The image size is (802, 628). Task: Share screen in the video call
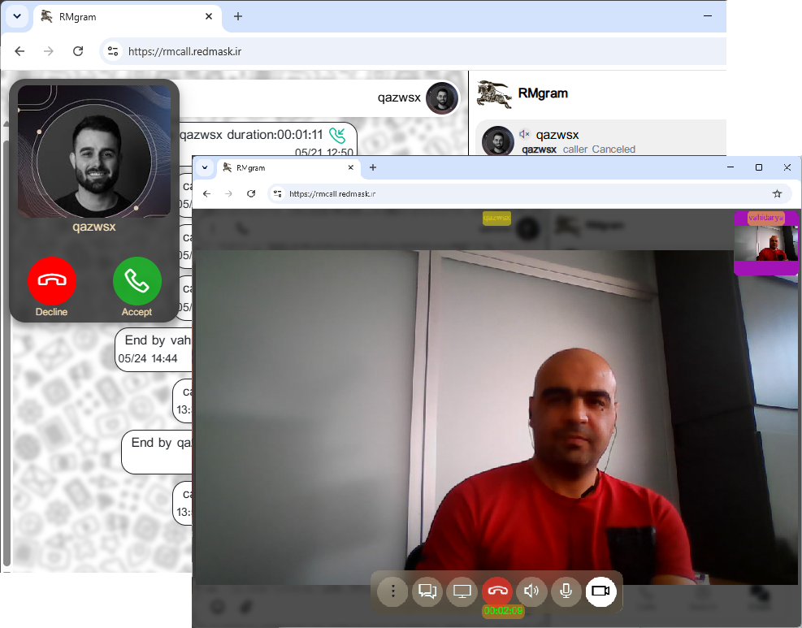tap(462, 591)
